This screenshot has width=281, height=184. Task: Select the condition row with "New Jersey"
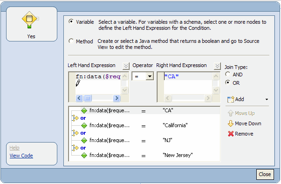click(150, 155)
